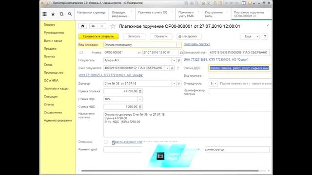Click the Провести и закрыть button
The height and width of the screenshot is (175, 312).
tap(98, 36)
